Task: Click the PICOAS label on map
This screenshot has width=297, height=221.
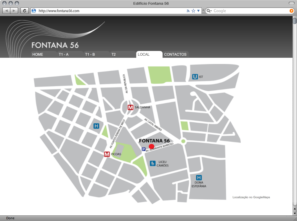Action: [116, 154]
